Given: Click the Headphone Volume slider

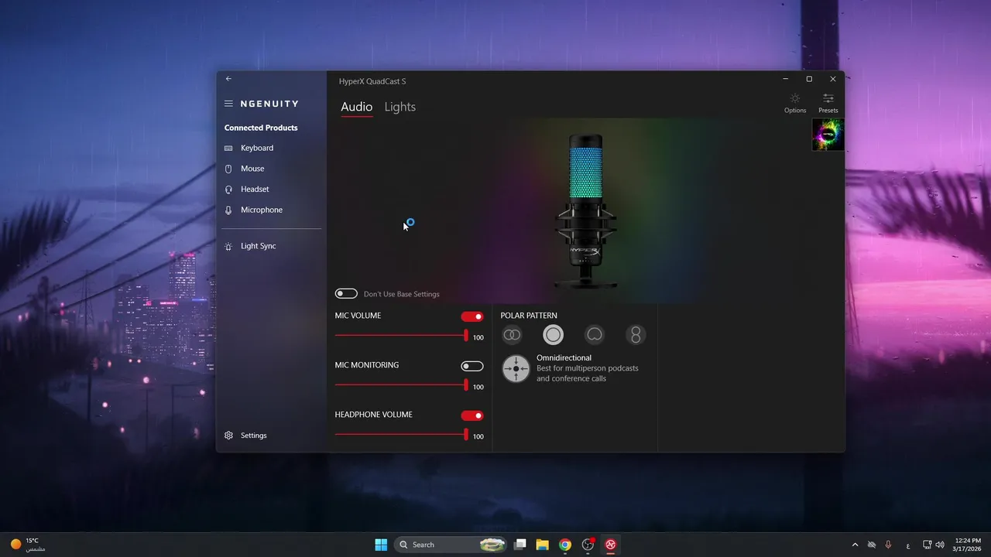Looking at the screenshot, I should coord(401,435).
